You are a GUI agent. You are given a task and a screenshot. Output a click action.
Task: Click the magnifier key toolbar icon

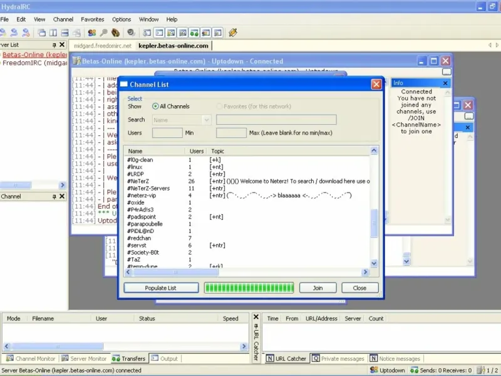click(x=103, y=33)
